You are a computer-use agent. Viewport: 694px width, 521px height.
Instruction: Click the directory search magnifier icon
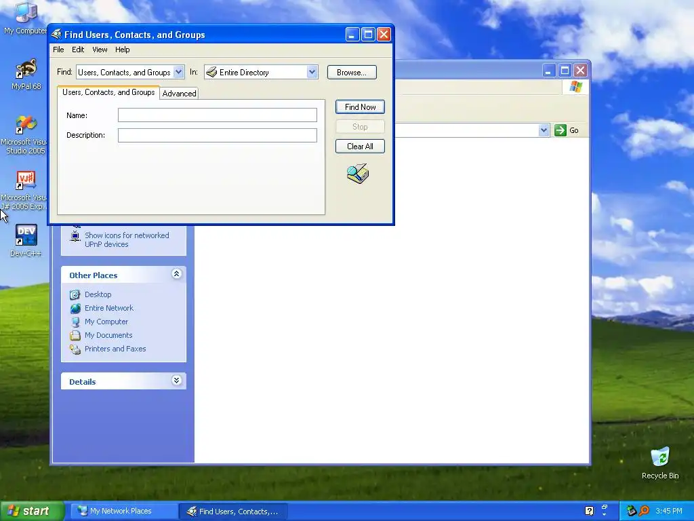(x=358, y=174)
